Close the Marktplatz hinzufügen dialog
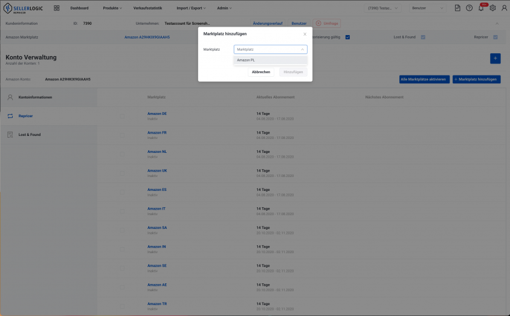 305,34
